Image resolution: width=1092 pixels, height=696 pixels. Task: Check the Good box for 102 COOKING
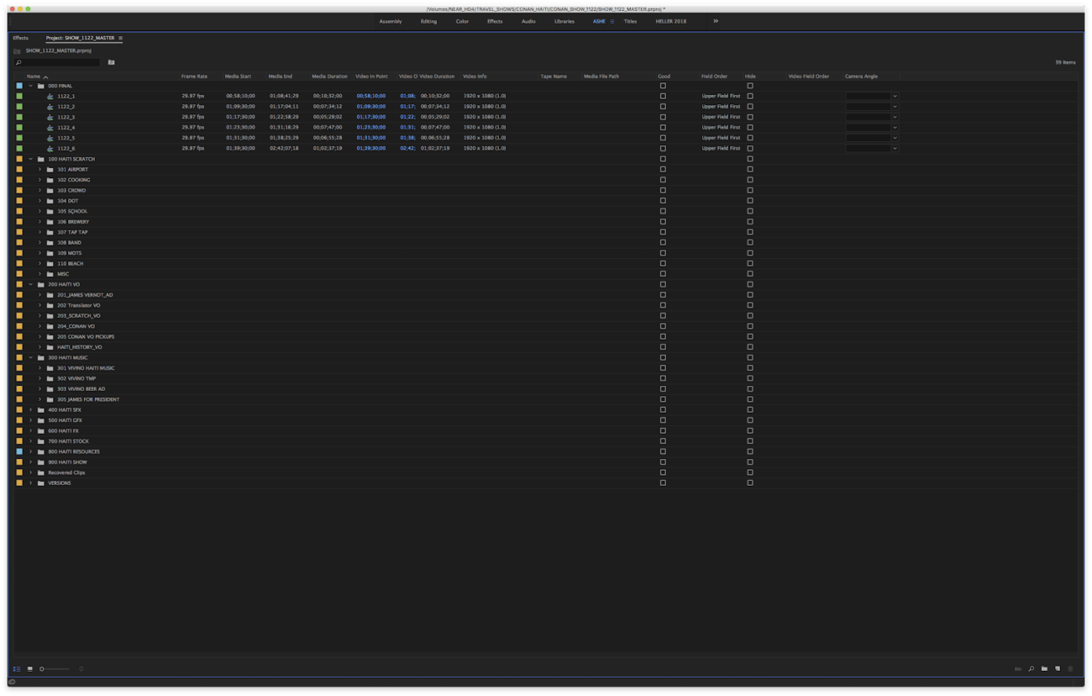[x=663, y=180]
